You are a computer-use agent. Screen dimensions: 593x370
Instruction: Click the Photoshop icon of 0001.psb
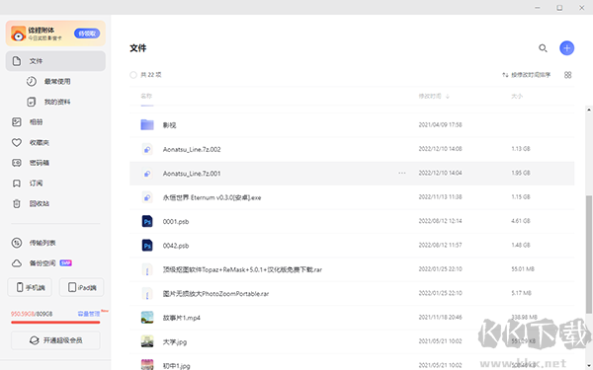coord(147,221)
